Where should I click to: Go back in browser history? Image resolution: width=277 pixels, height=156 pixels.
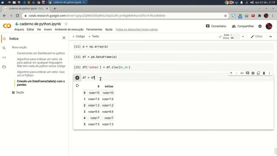tap(4, 16)
